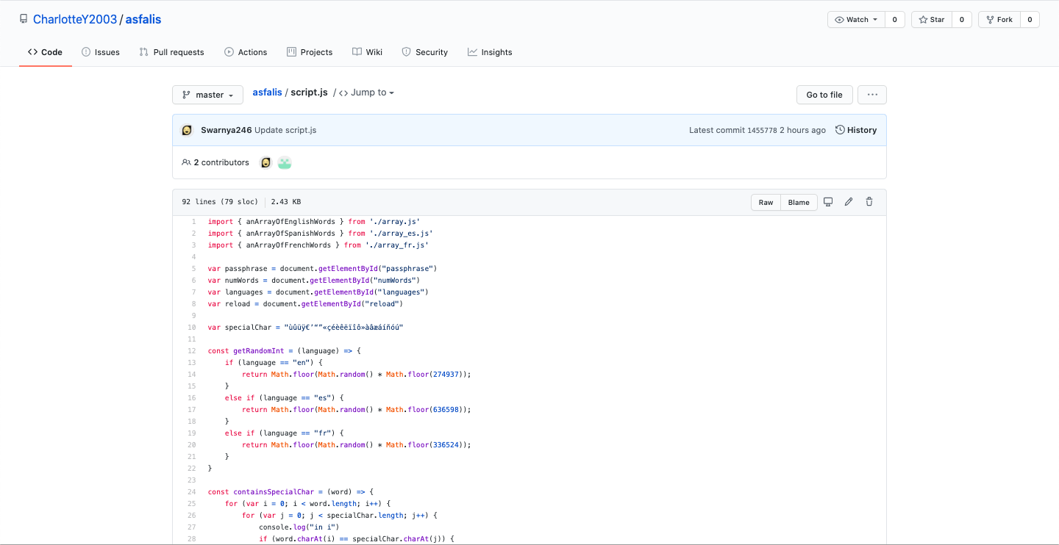
Task: Click the repository book icon by CharlotteY2003
Action: (24, 19)
